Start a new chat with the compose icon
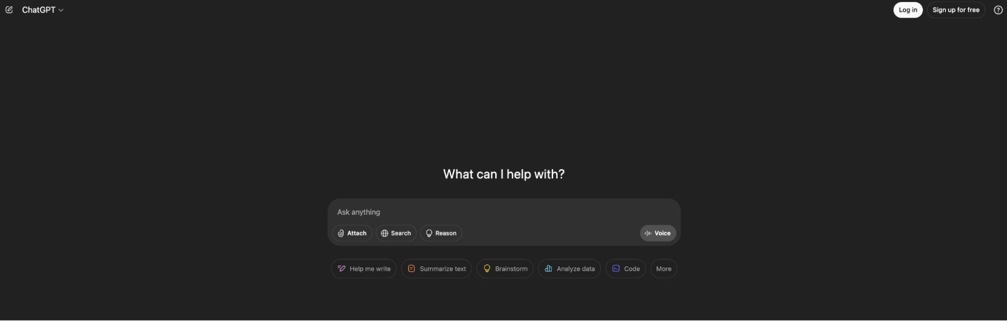Screen dimensions: 1007x321 tap(9, 10)
